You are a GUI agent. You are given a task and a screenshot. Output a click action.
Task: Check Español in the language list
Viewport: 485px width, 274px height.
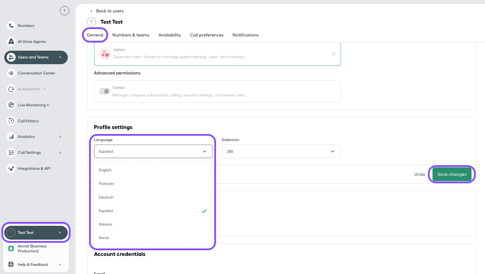coord(106,211)
